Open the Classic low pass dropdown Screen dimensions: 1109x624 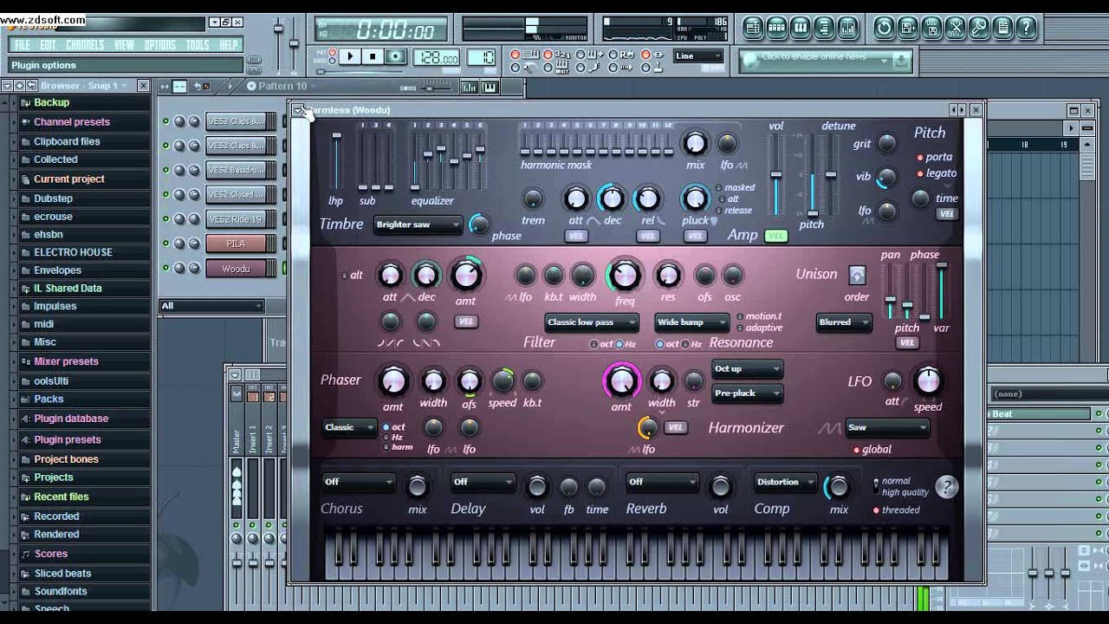click(x=592, y=322)
